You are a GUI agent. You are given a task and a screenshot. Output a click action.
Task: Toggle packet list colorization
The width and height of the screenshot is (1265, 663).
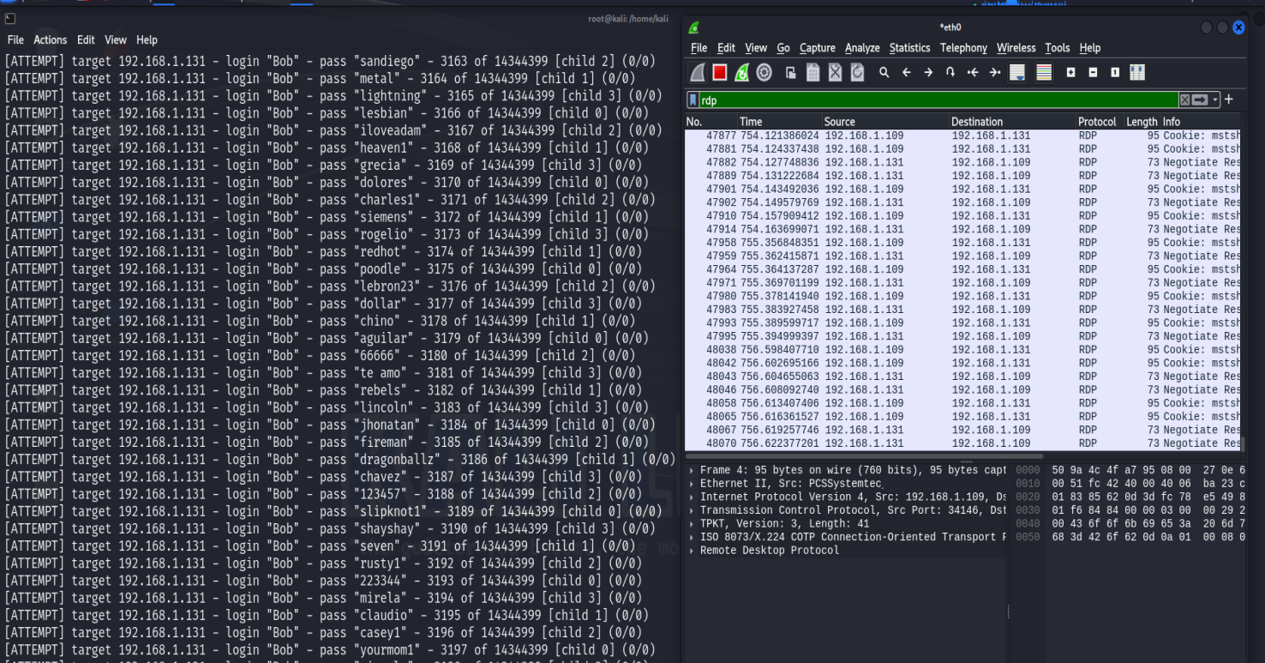pyautogui.click(x=1044, y=73)
